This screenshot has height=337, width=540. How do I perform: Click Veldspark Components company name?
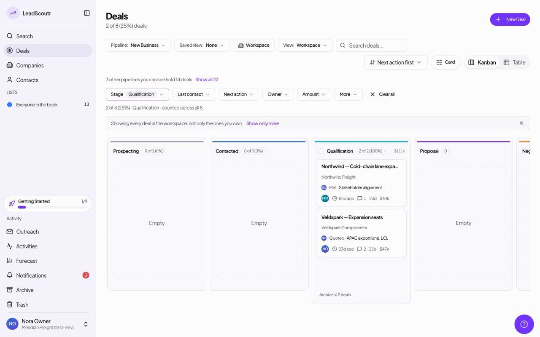[x=344, y=228]
